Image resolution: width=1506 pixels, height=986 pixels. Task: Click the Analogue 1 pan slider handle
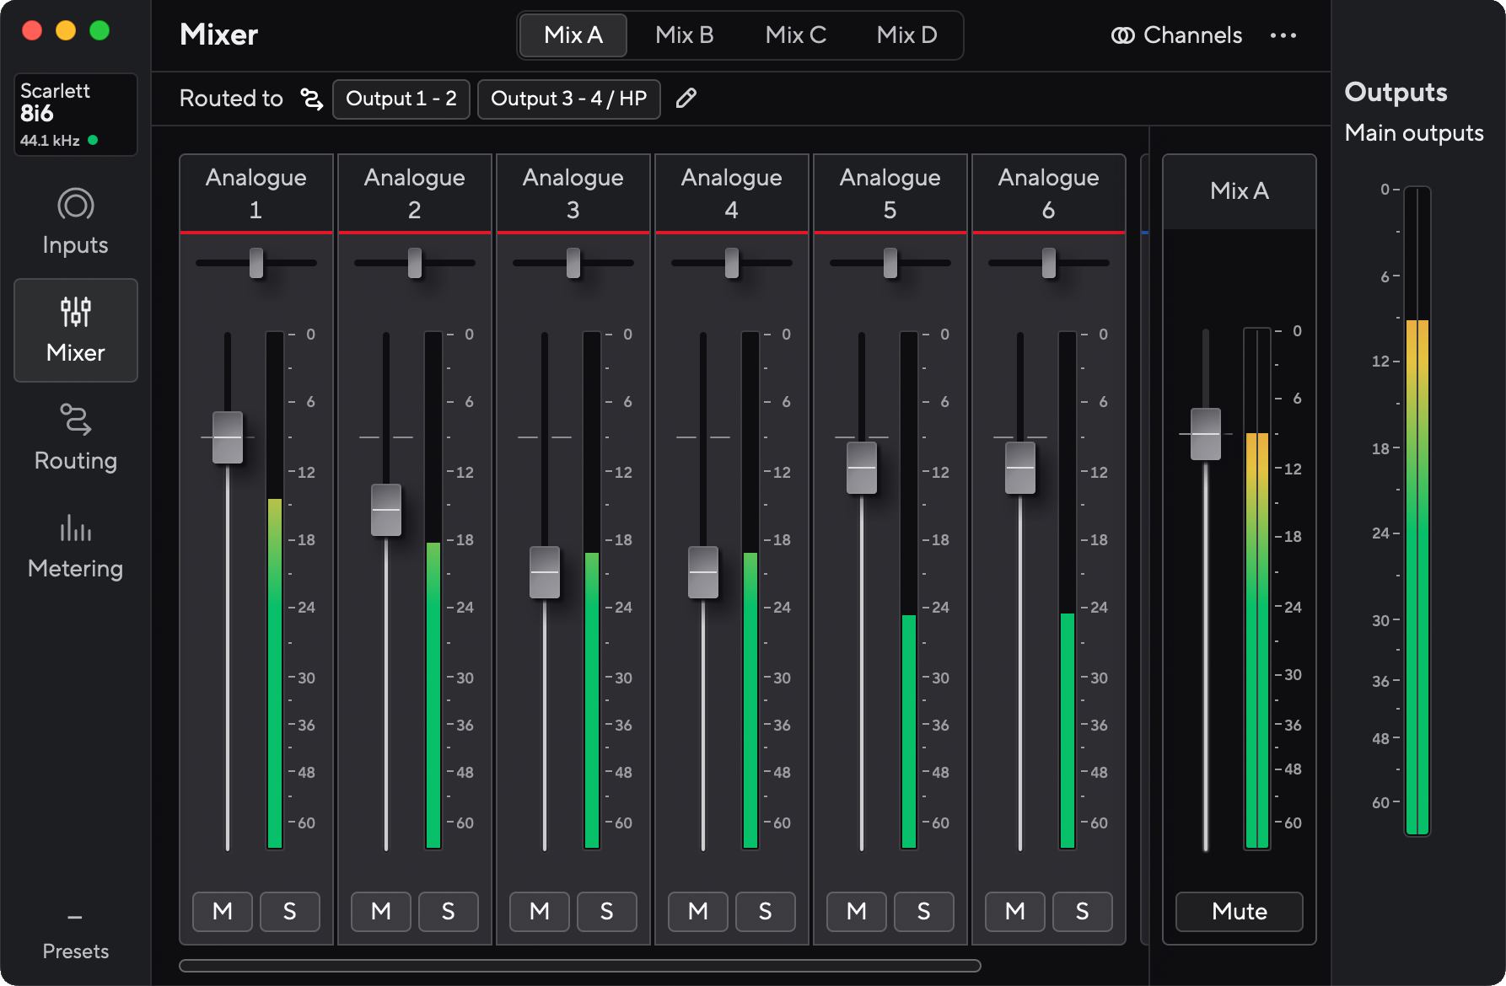(256, 263)
